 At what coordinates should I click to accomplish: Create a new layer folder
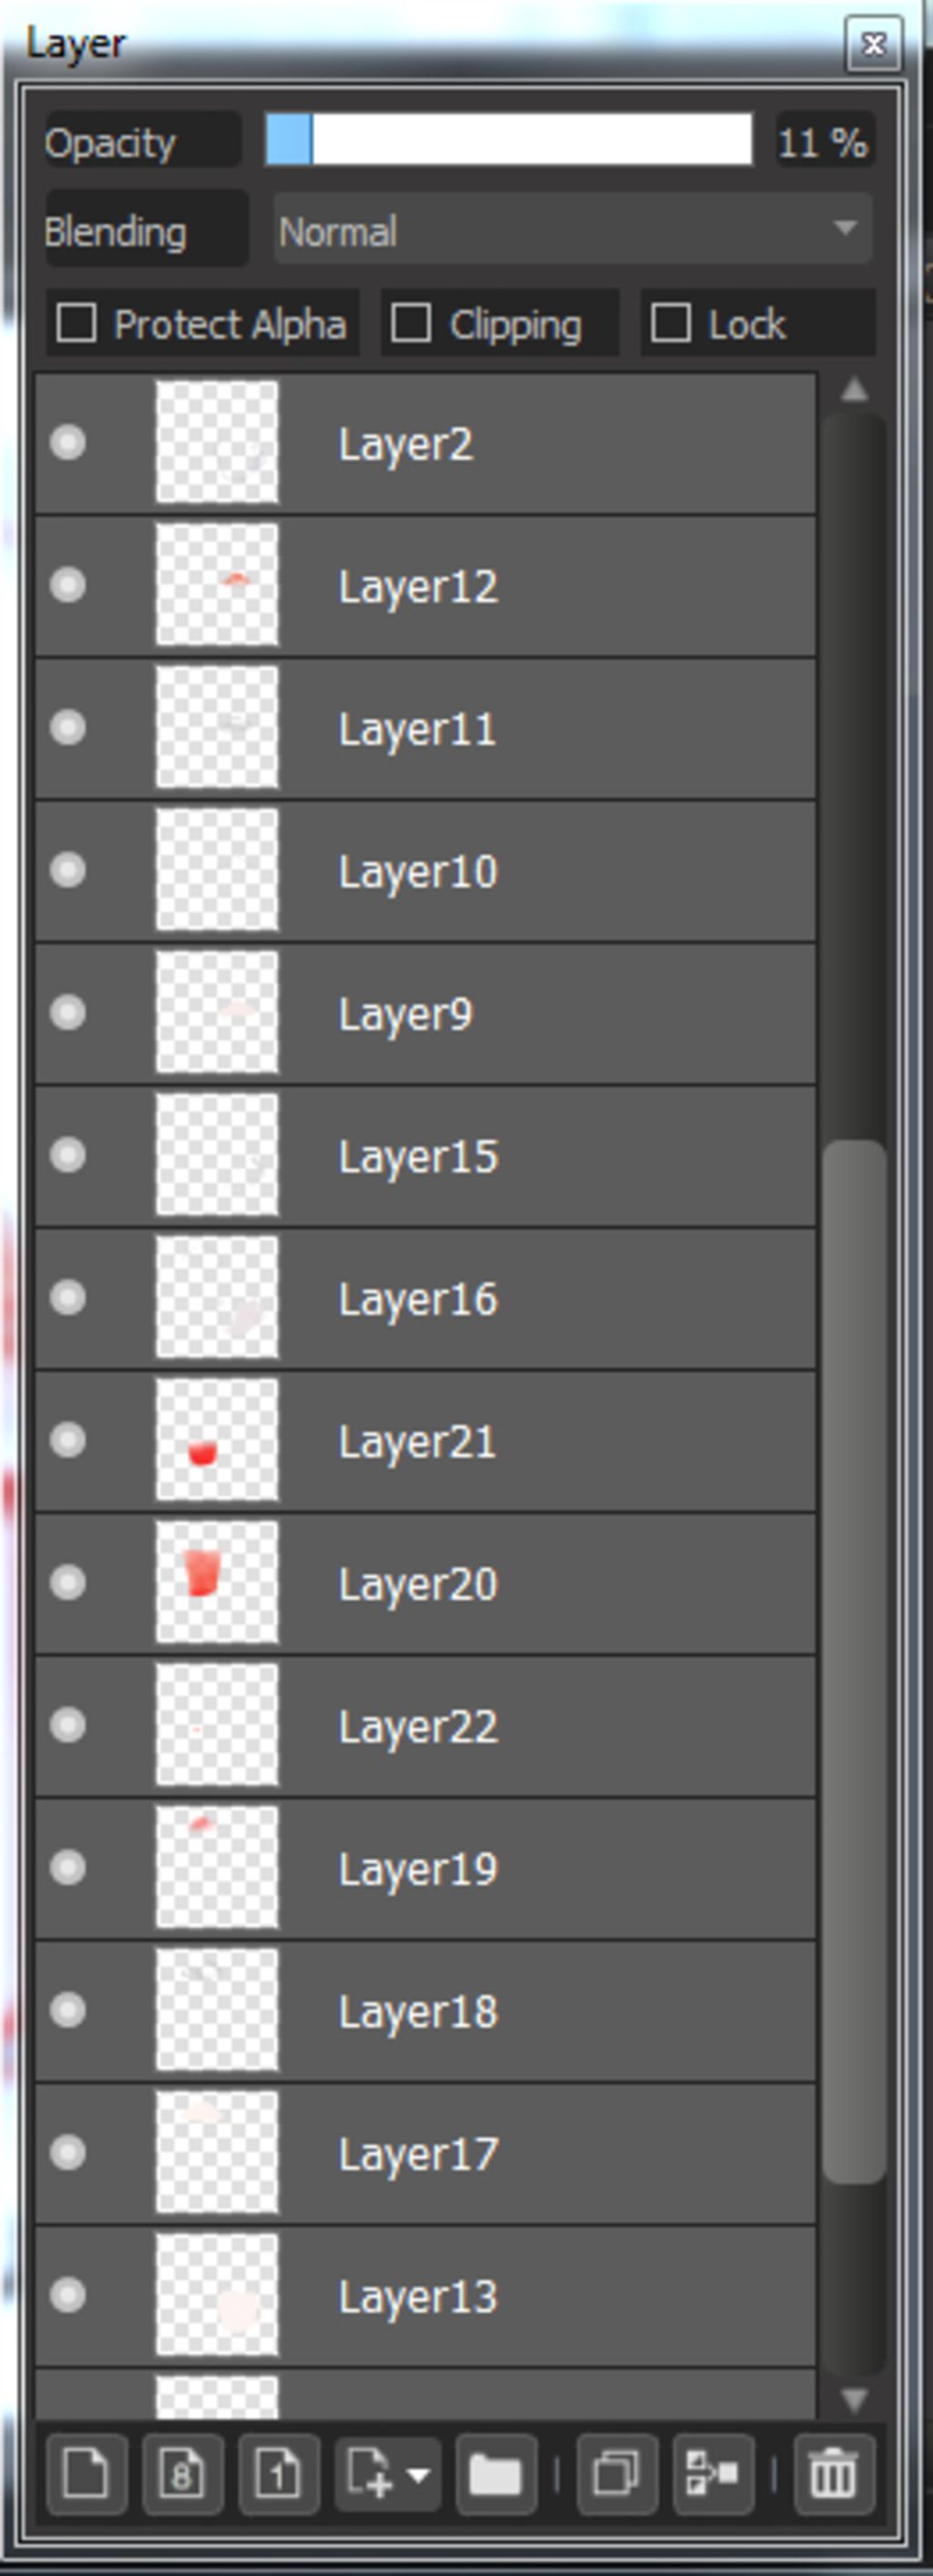coord(495,2475)
